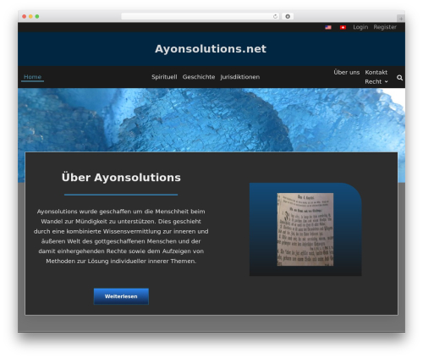The width and height of the screenshot is (423, 358).
Task: Click paragraph starting 'Ayonsolutions wurde geschaffen'
Action: pyautogui.click(x=121, y=236)
